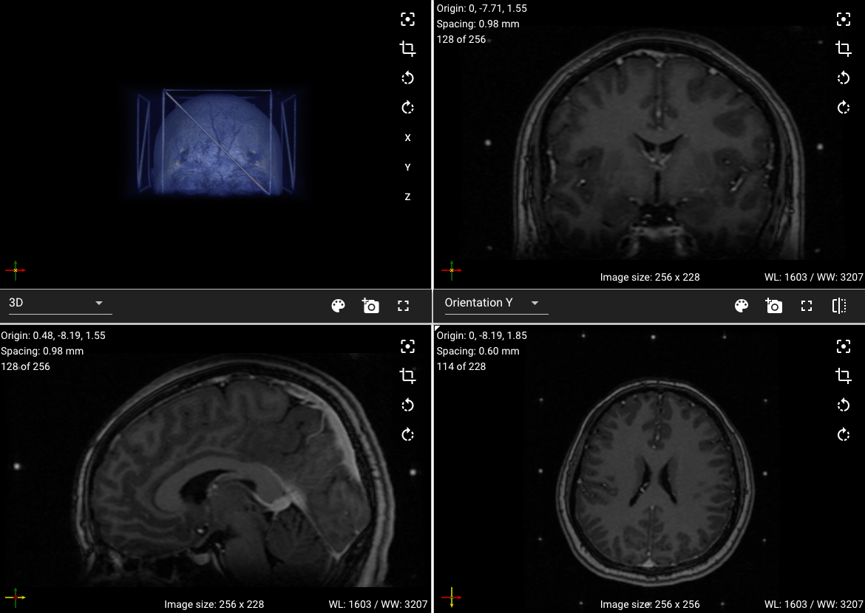Viewport: 865px width, 613px height.
Task: Activate the crop tool in the coronal view
Action: point(844,49)
